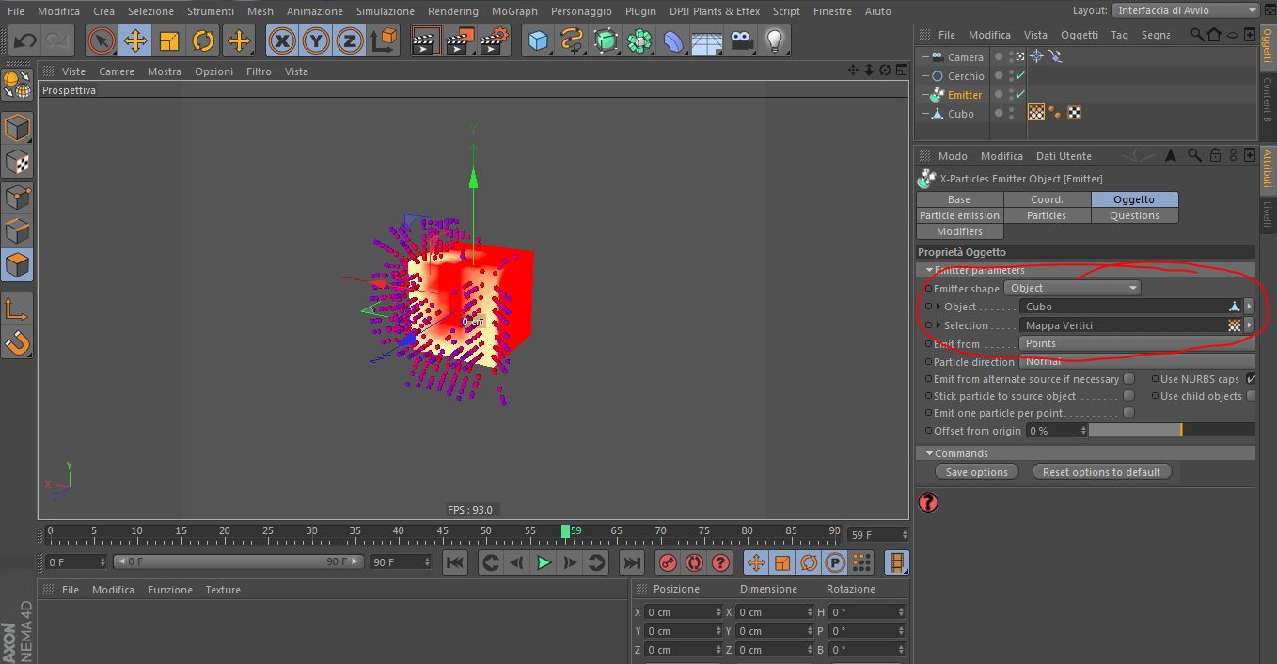Uncheck the Use NURBS caps checkbox
This screenshot has width=1277, height=664.
(1251, 379)
